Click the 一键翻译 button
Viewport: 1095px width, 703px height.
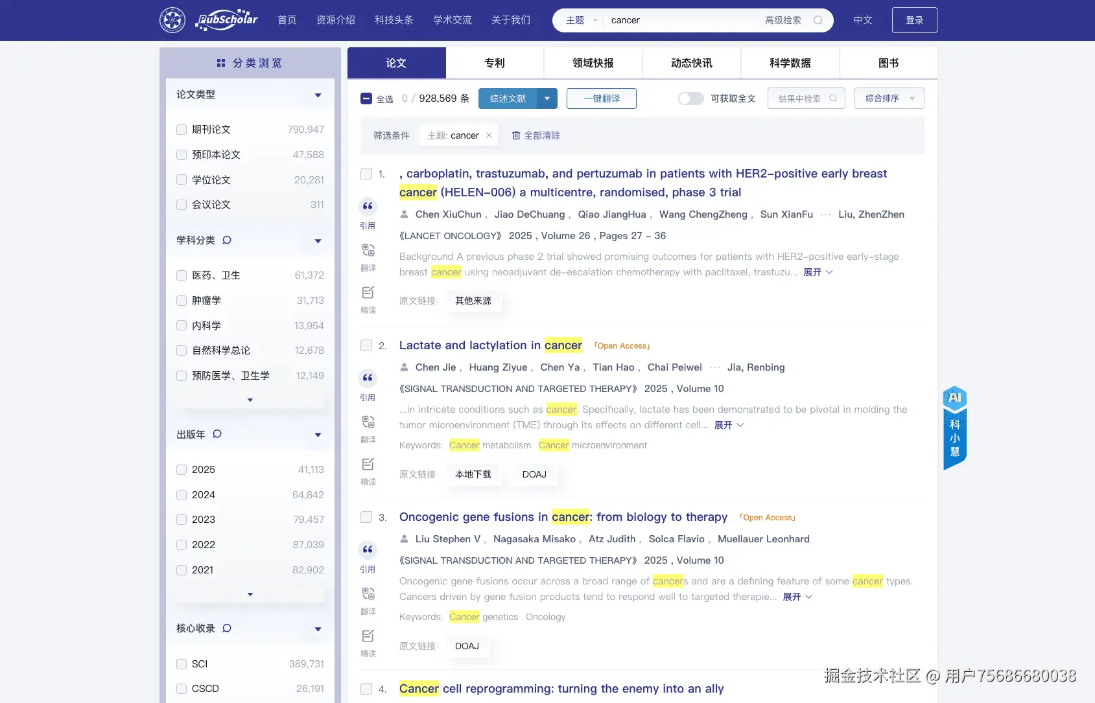[602, 98]
